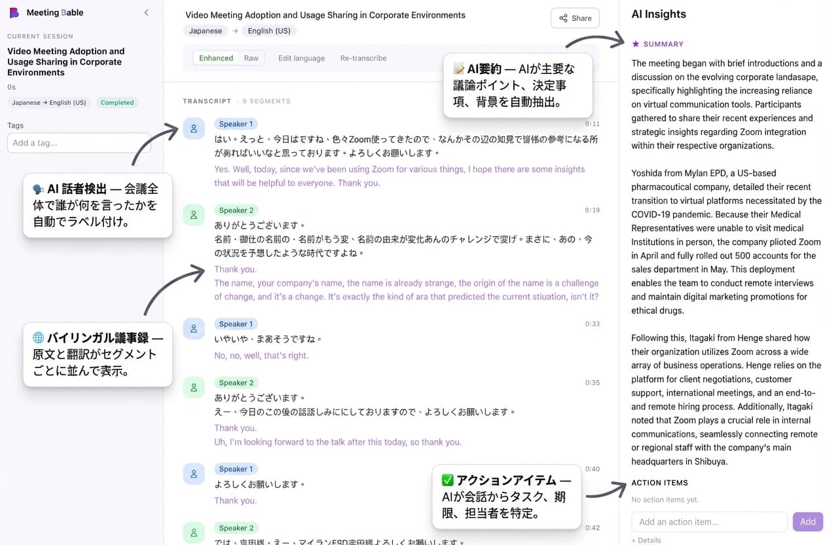Viewport: 825px width, 545px height.
Task: Open the Edit language options
Action: coord(301,58)
